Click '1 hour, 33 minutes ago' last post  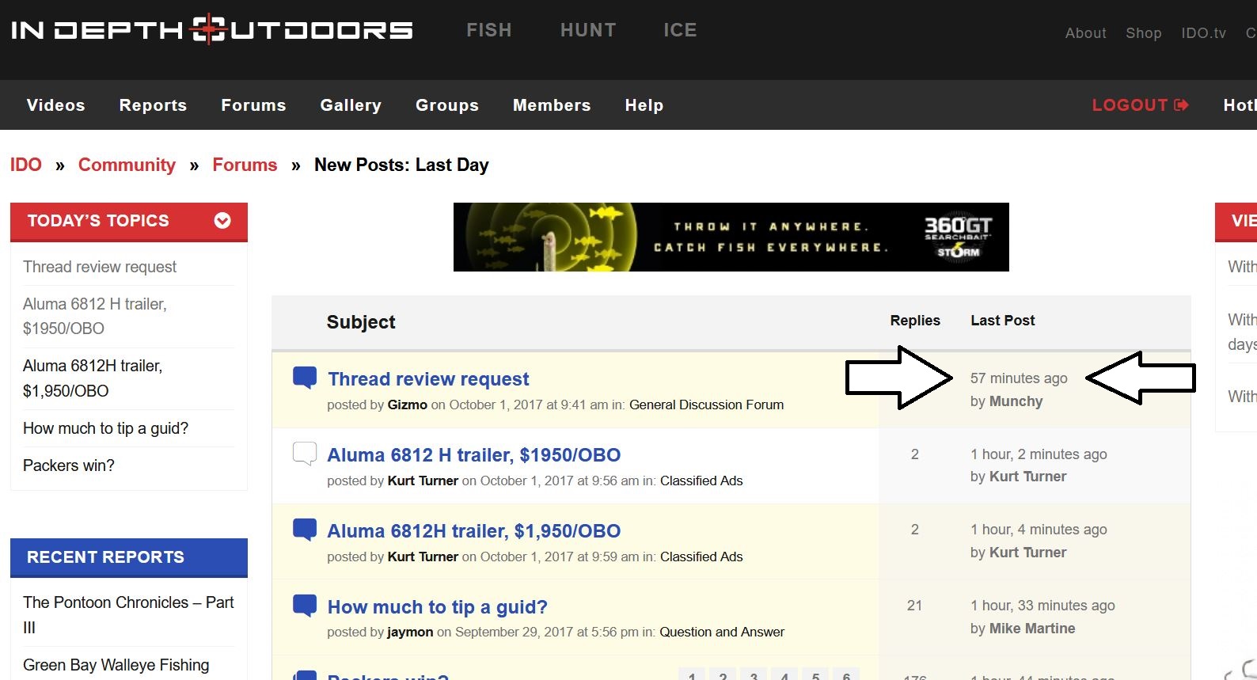coord(1042,606)
